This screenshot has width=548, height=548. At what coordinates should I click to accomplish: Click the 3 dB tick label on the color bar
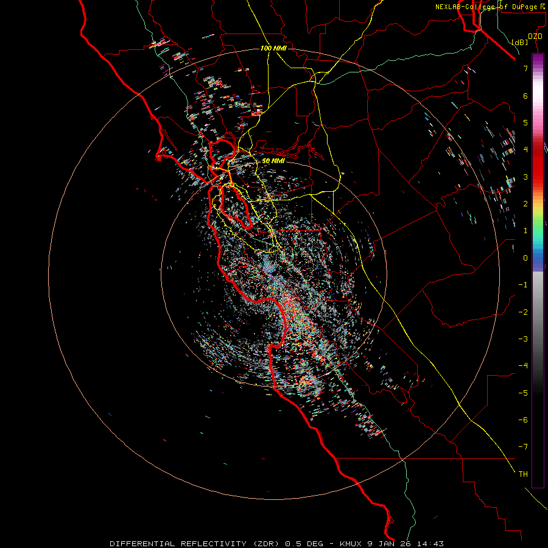click(x=525, y=177)
